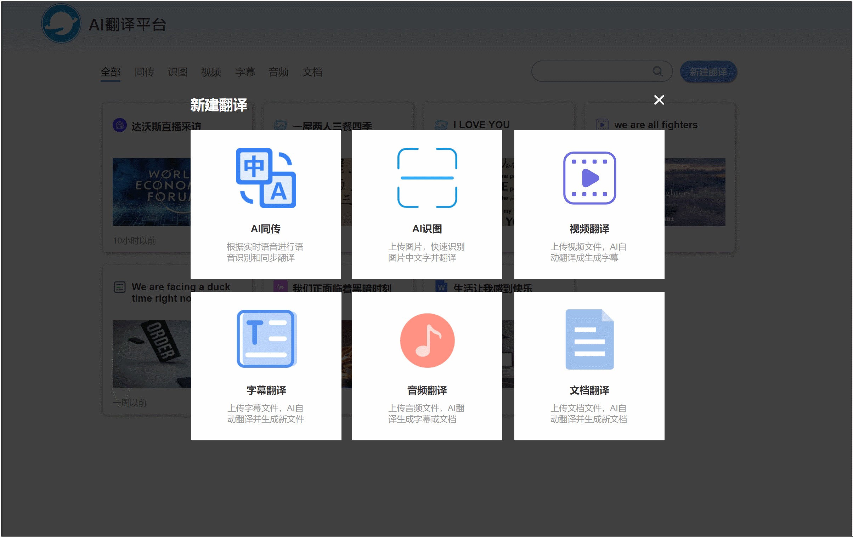This screenshot has height=537, width=853.
Task: Click the 音频翻译 music note icon
Action: pyautogui.click(x=427, y=340)
